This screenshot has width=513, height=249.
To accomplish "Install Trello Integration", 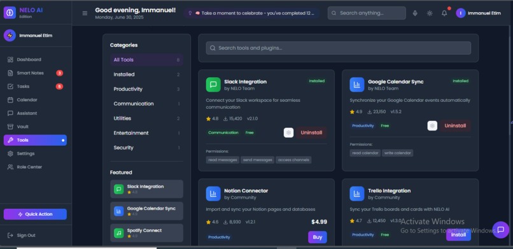I will 458,234.
